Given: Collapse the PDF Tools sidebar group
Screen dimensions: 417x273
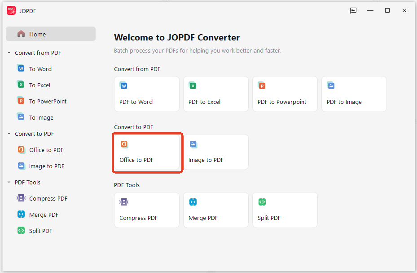Looking at the screenshot, I should (x=9, y=182).
